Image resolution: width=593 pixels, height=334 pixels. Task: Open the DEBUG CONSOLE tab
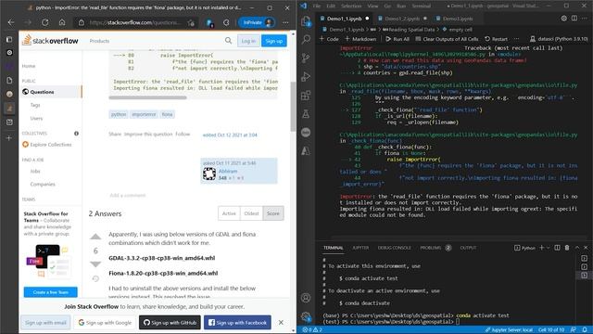pyautogui.click(x=395, y=248)
